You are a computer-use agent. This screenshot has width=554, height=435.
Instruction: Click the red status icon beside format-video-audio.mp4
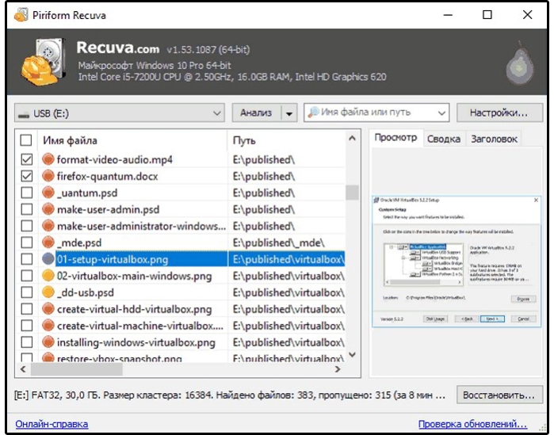[x=48, y=159]
